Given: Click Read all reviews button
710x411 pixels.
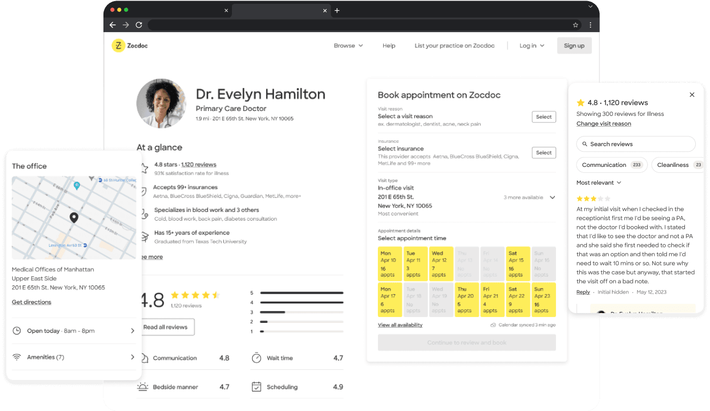Looking at the screenshot, I should point(166,327).
